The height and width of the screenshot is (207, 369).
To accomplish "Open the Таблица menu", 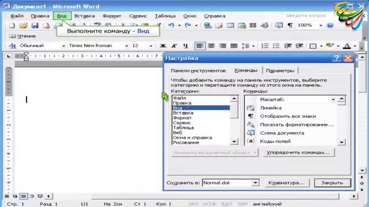I will click(165, 16).
